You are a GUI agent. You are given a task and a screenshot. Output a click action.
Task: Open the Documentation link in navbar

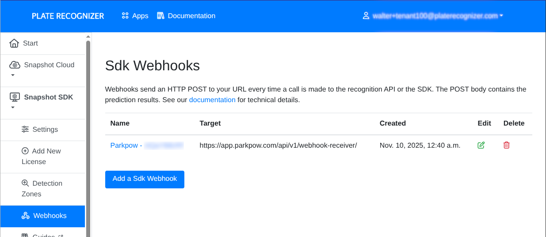click(186, 16)
